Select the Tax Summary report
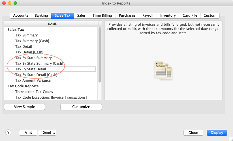233x141 pixels. coord(26,35)
